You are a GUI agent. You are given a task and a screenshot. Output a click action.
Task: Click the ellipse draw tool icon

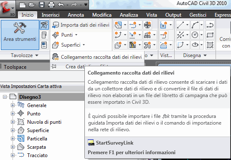click(x=195, y=45)
